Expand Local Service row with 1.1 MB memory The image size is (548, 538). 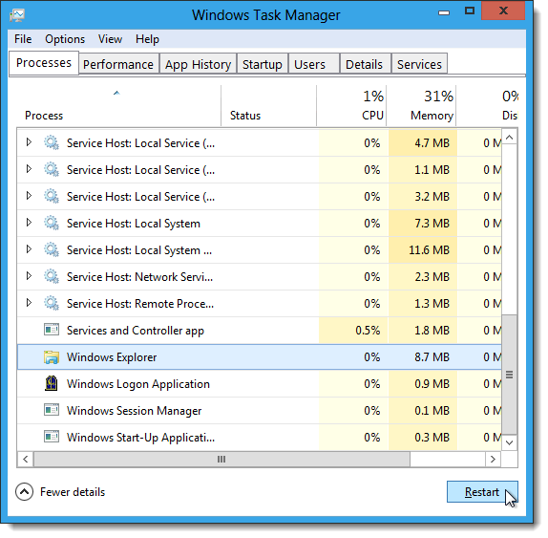29,169
